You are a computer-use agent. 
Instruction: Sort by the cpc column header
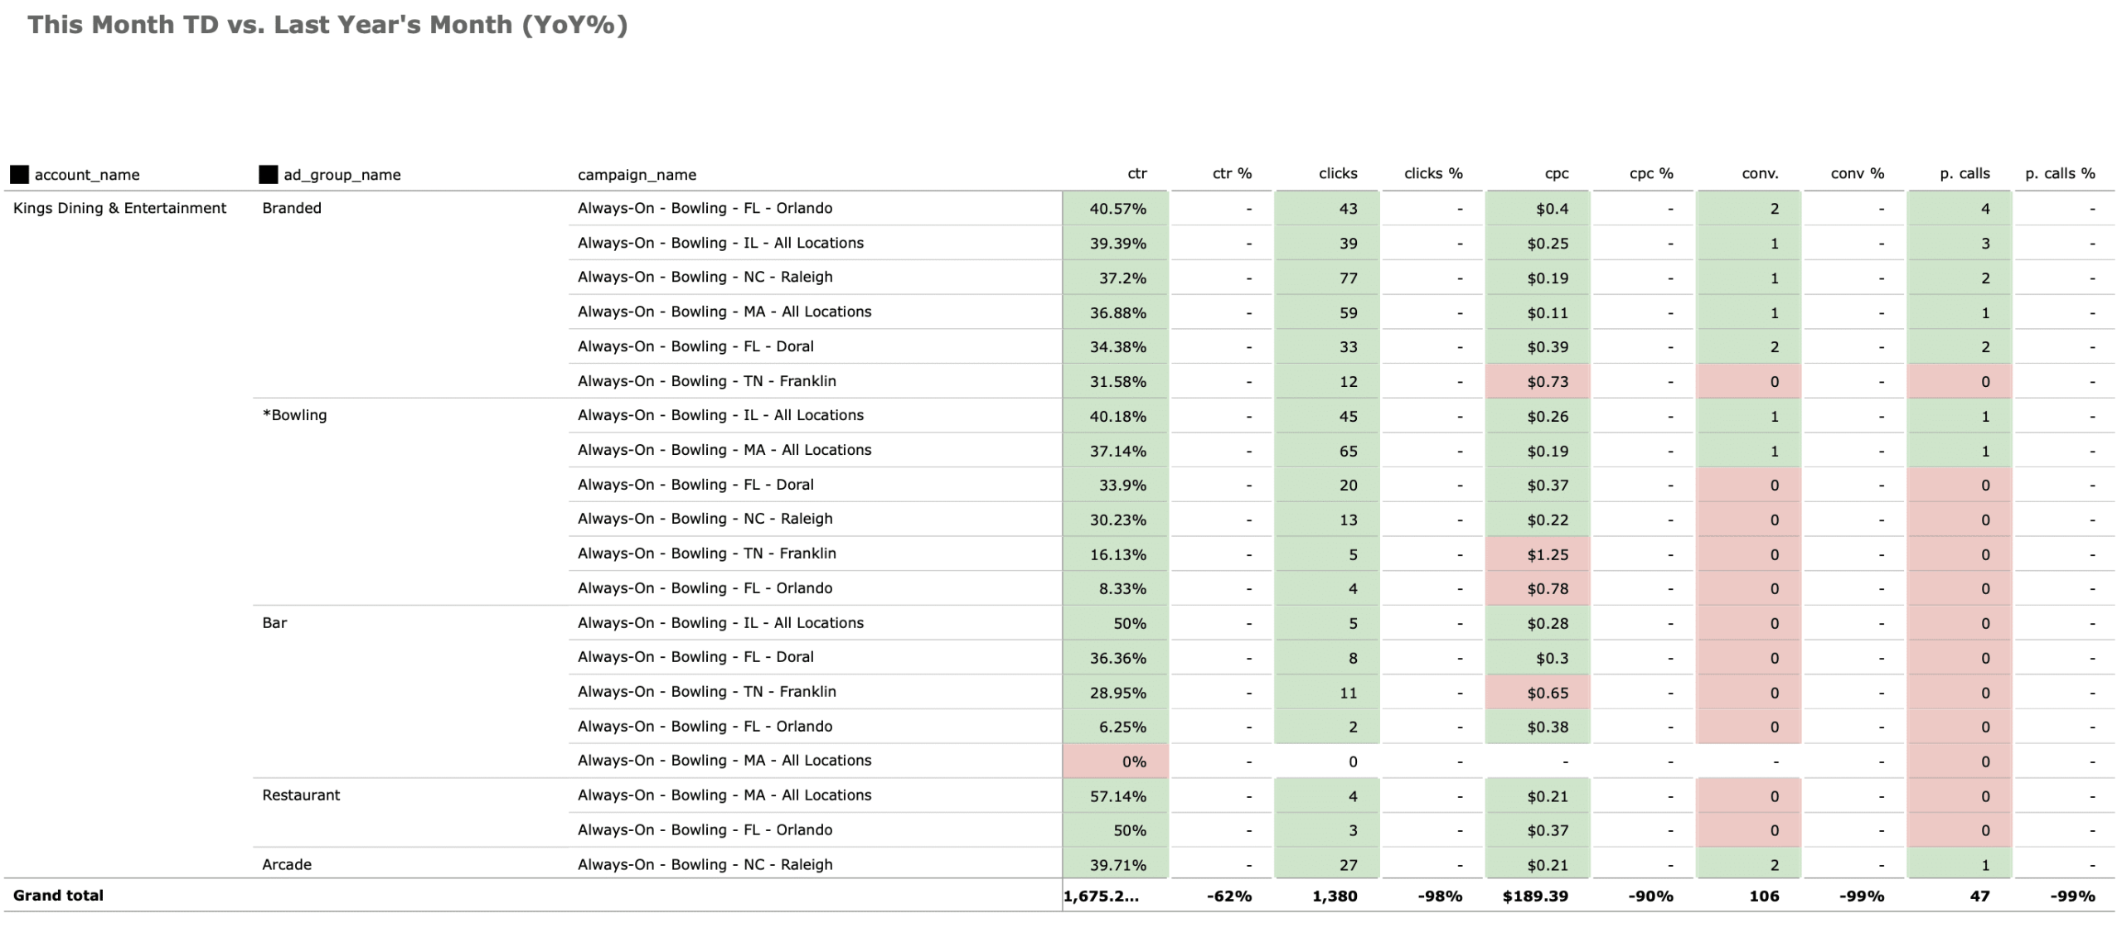pos(1556,174)
